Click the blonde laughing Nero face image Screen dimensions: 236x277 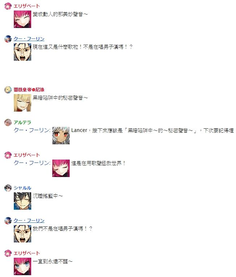(23, 103)
